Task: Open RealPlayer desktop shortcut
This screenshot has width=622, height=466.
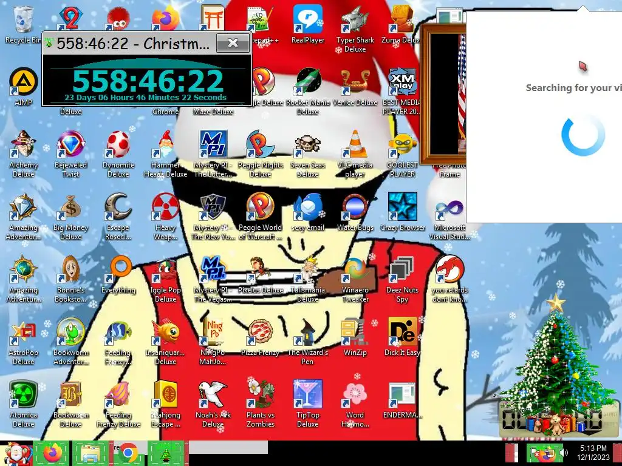Action: tap(308, 19)
